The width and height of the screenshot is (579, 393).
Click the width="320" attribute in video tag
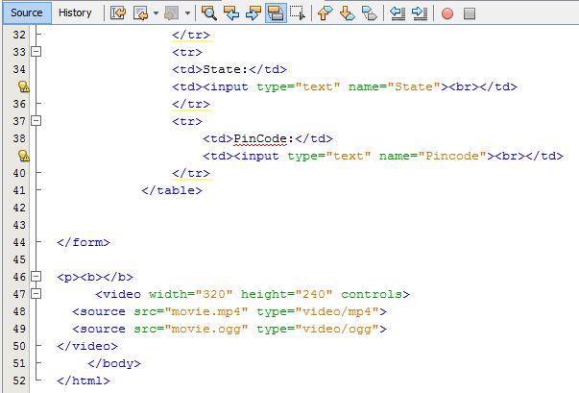190,294
